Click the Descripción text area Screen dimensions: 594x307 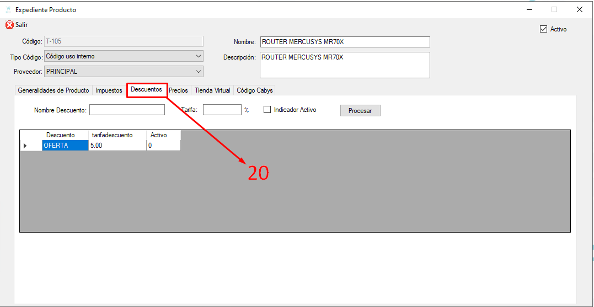point(345,65)
